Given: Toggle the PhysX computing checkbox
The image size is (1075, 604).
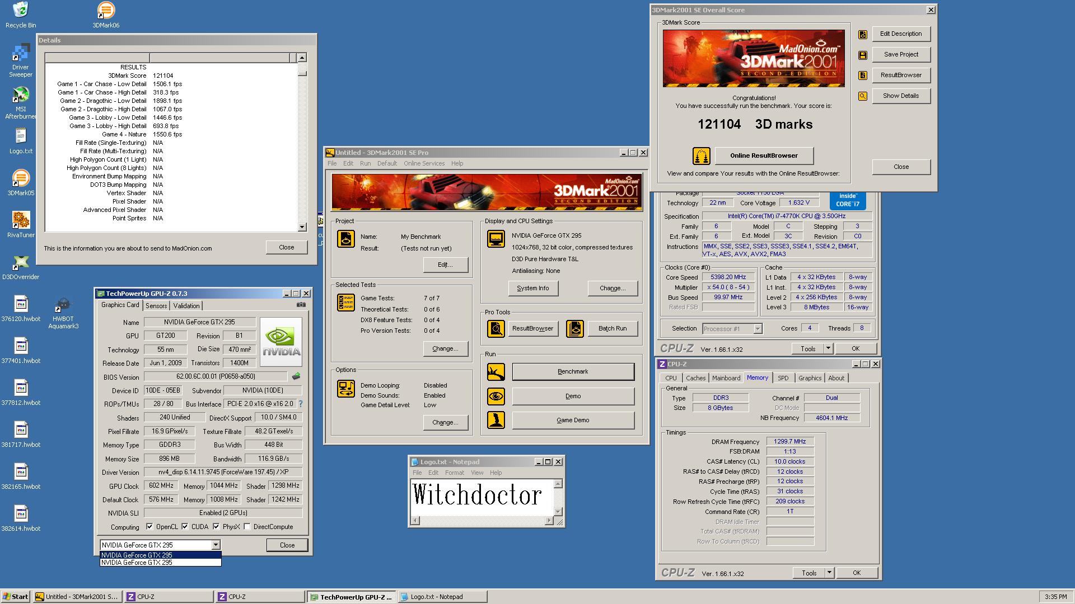Looking at the screenshot, I should [216, 527].
